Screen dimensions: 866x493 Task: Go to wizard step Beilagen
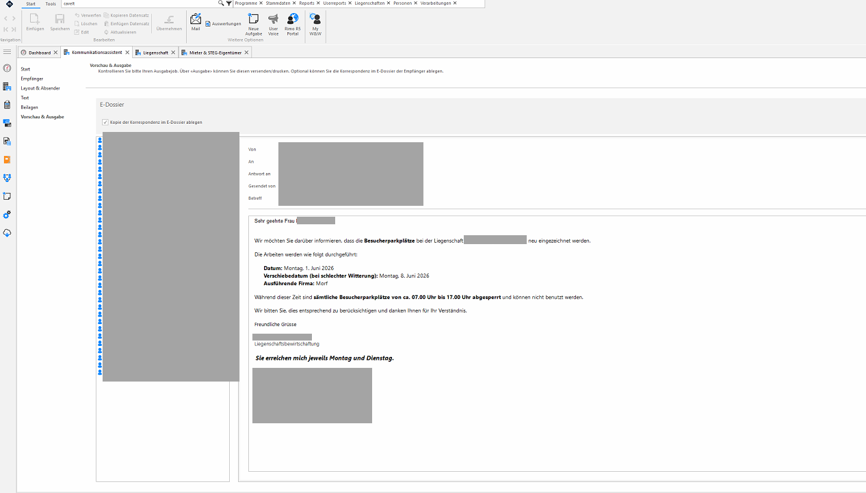(29, 107)
